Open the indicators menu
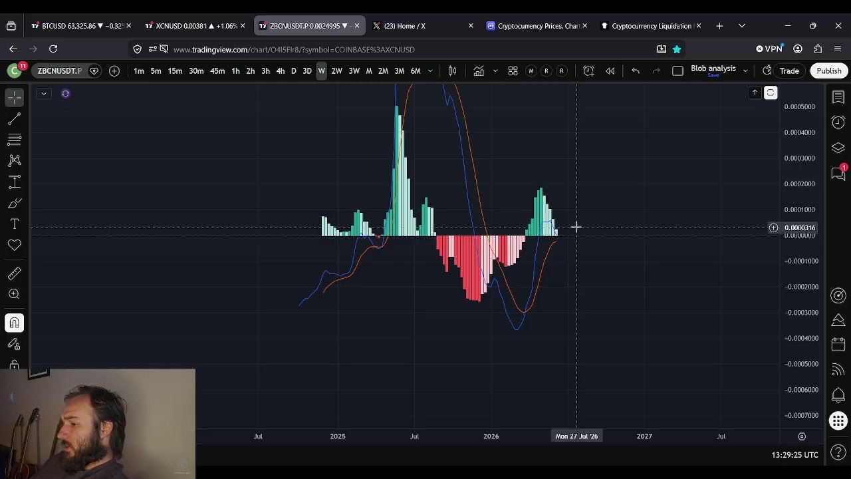Image resolution: width=851 pixels, height=479 pixels. pos(479,71)
